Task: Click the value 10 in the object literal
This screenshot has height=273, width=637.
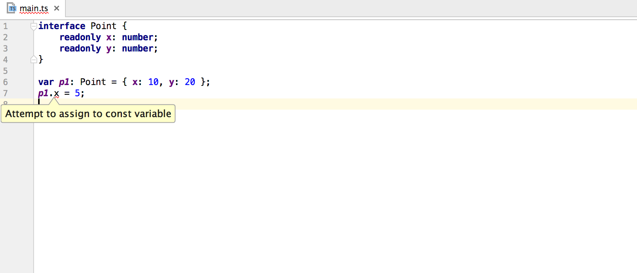Action: coord(153,82)
